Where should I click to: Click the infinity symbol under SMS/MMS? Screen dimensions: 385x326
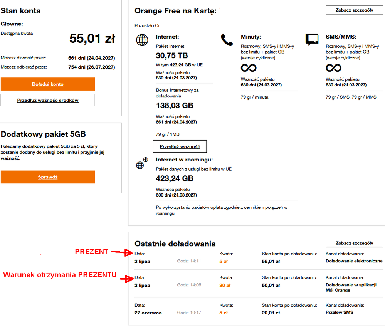[333, 68]
